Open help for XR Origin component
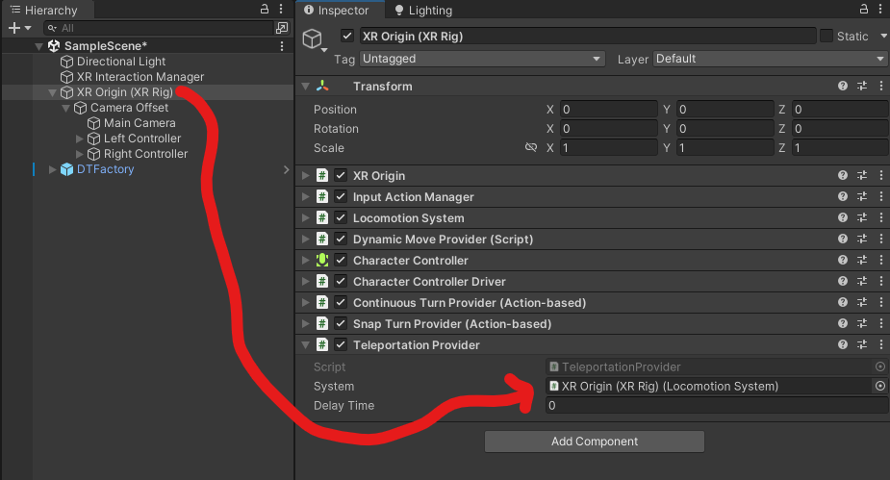This screenshot has height=480, width=890. point(842,175)
